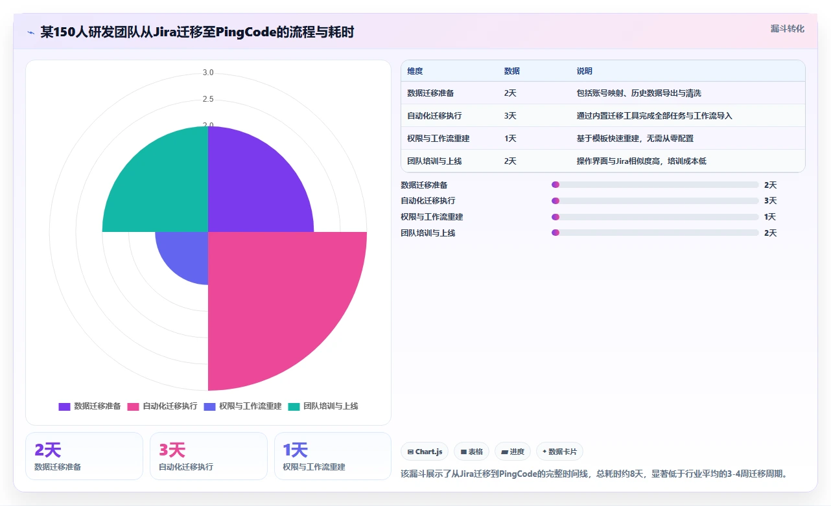
Task: Click the 数据迁移准备 progress row label
Action: tap(424, 185)
